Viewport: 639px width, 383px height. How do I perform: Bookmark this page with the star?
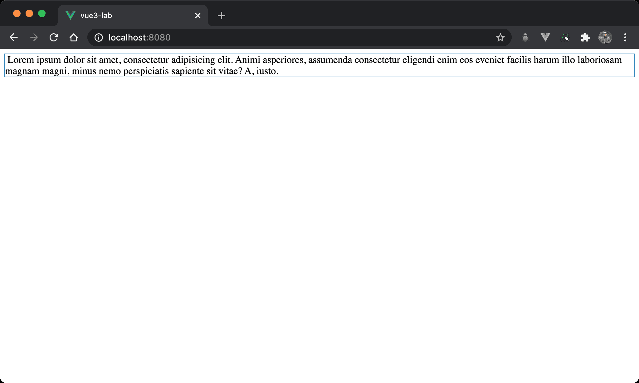coord(500,37)
